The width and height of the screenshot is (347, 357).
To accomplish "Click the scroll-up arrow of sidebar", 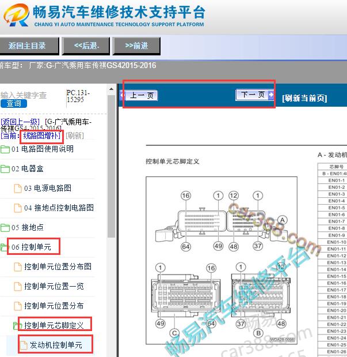I will pyautogui.click(x=111, y=89).
